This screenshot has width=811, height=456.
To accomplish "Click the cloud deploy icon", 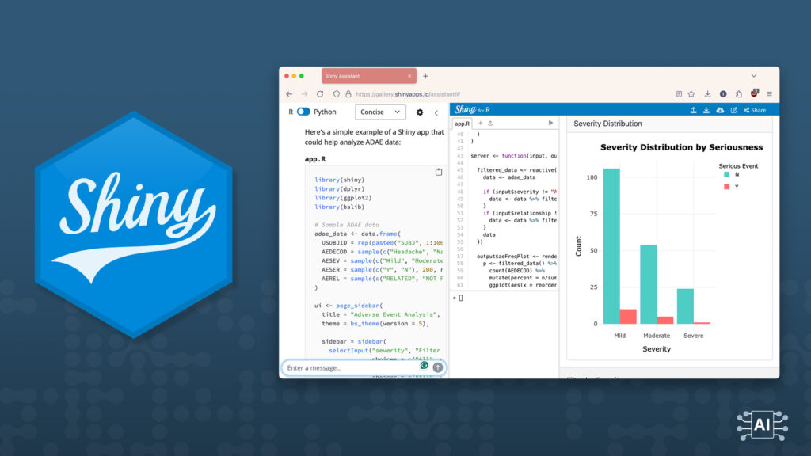I will pyautogui.click(x=720, y=110).
